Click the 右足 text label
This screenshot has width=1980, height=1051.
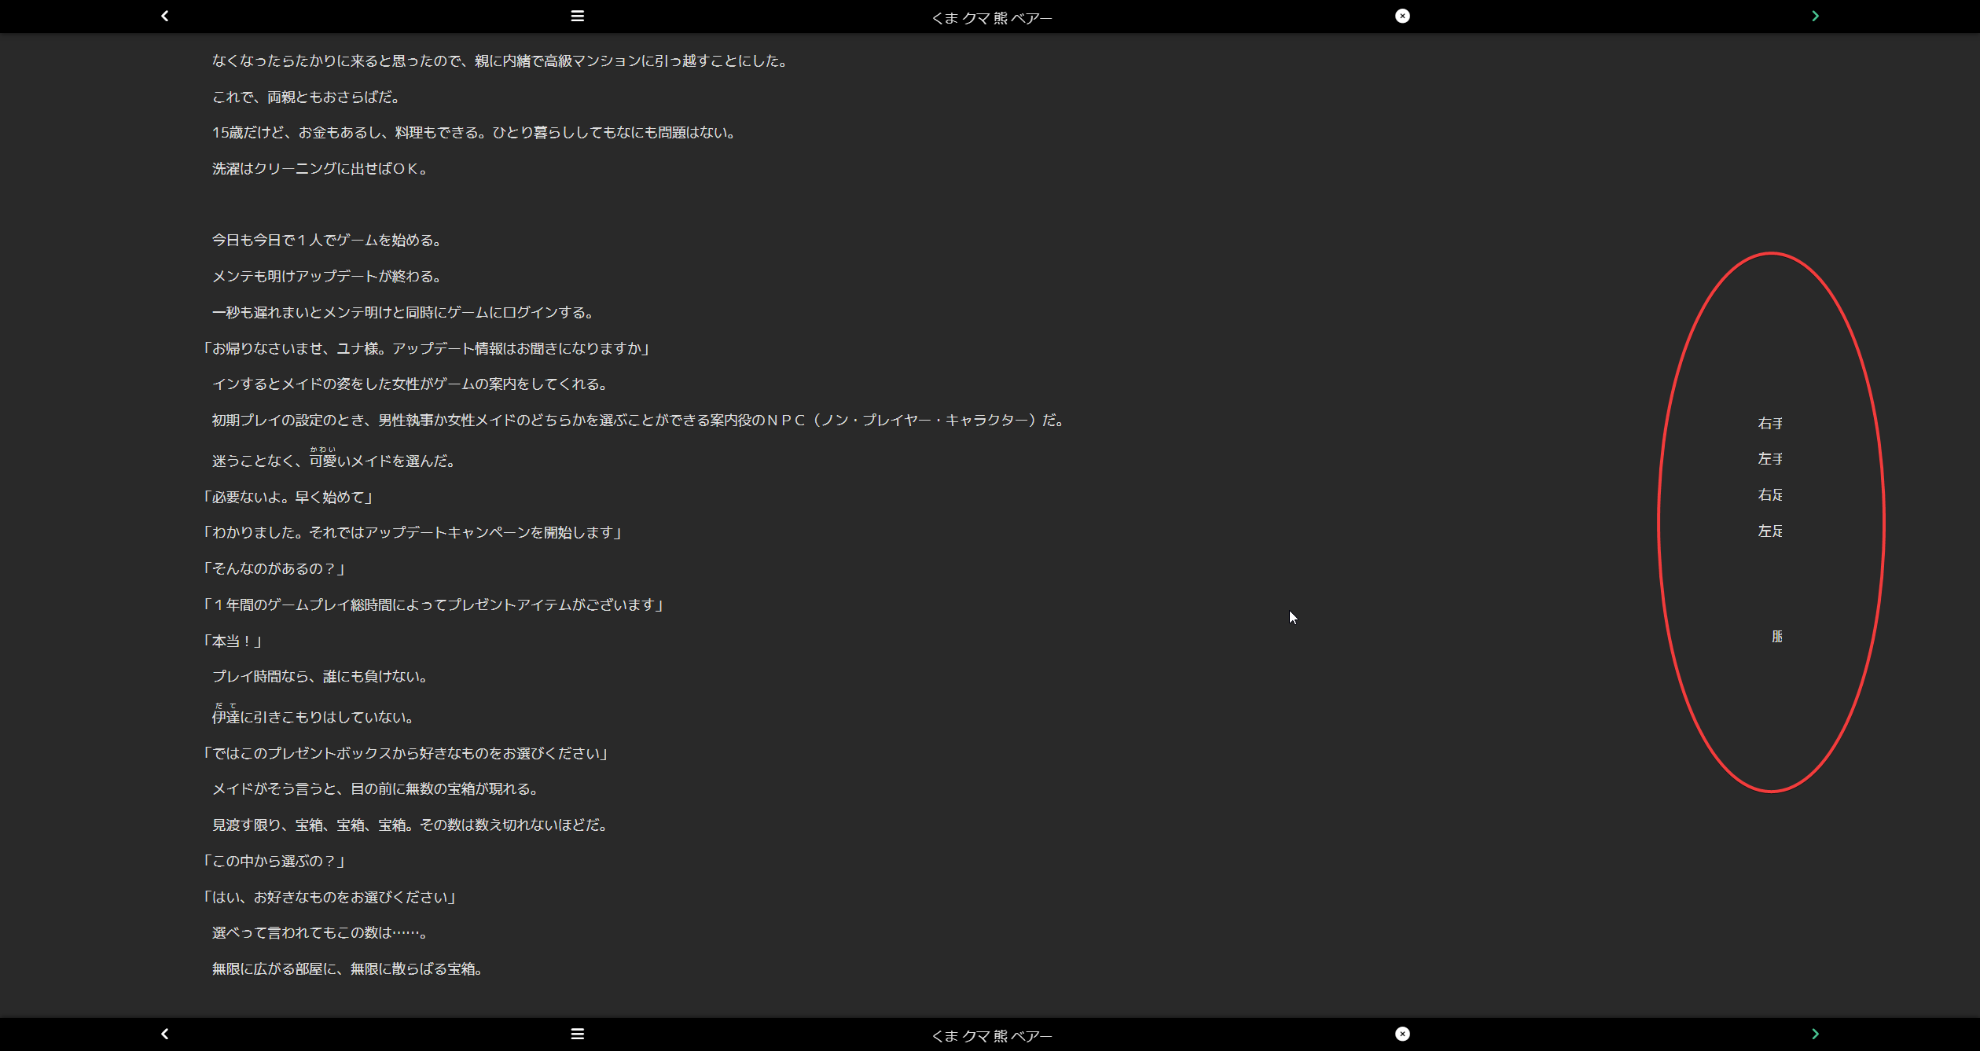coord(1771,494)
